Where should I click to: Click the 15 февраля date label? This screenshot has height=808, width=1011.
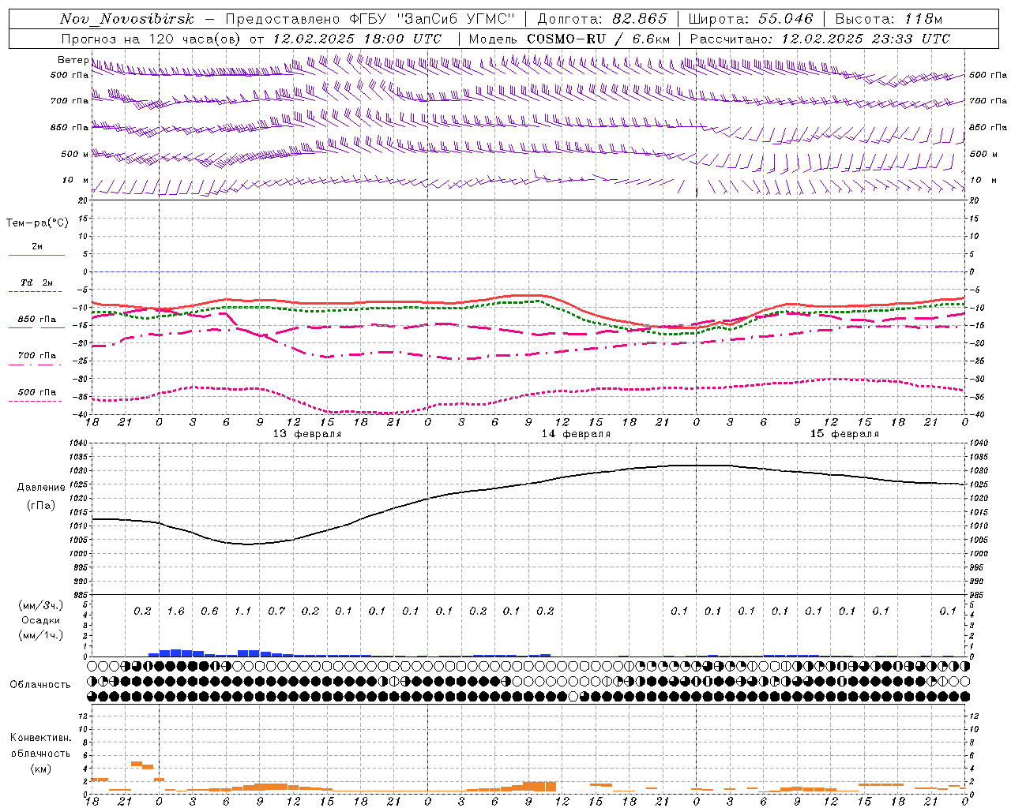pos(844,434)
